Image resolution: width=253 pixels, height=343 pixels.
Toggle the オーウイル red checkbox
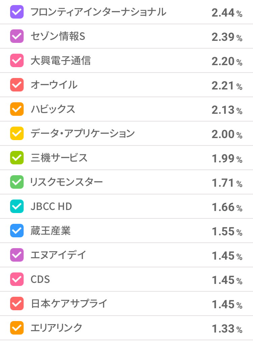click(17, 85)
